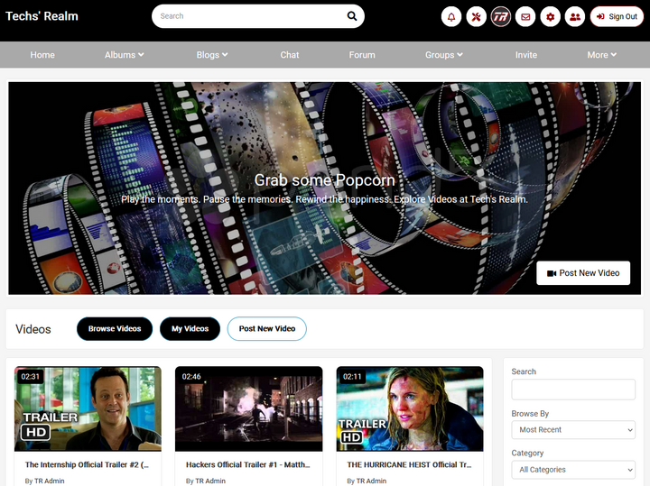Go to the Home menu item
Screen dimensions: 650x486
[42, 55]
